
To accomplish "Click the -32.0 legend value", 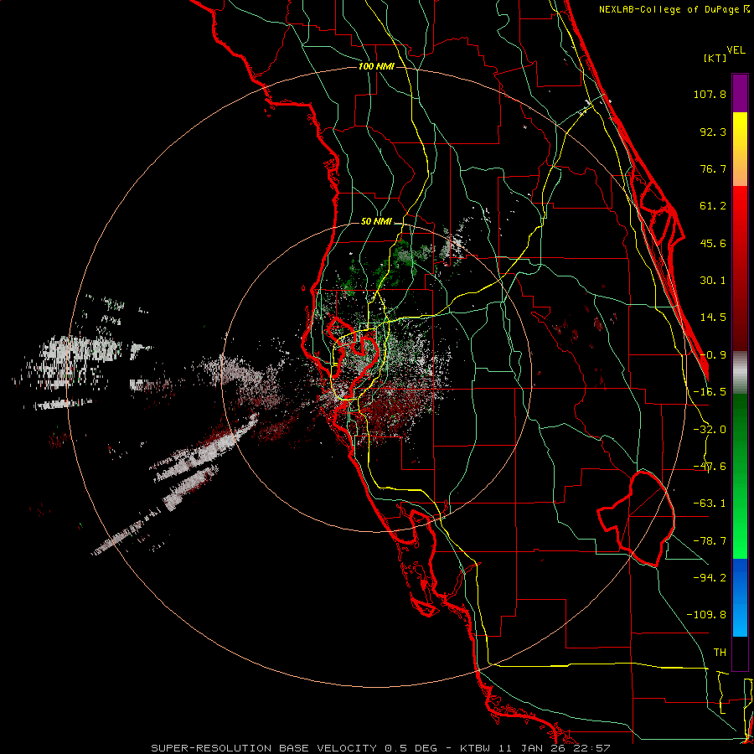I will [x=710, y=430].
